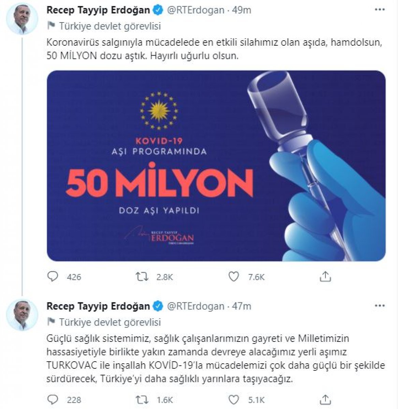399x409 pixels.
Task: Open the 49m timestamp of the first tweet
Action: (242, 10)
